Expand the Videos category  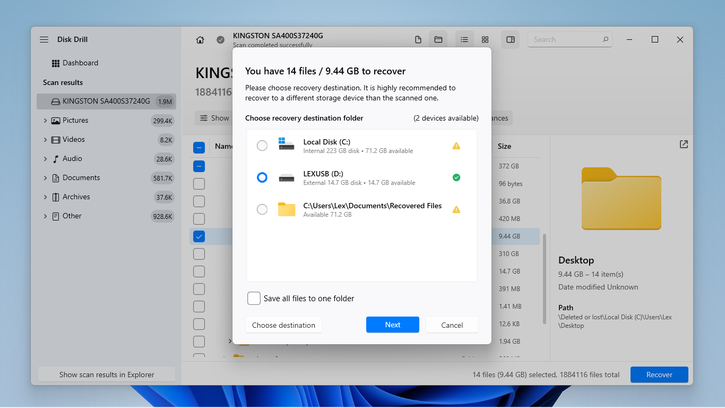(x=45, y=140)
